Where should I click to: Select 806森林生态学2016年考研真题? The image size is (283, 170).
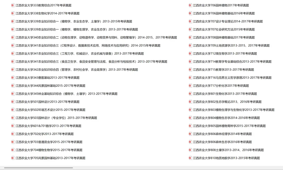(x=222, y=142)
